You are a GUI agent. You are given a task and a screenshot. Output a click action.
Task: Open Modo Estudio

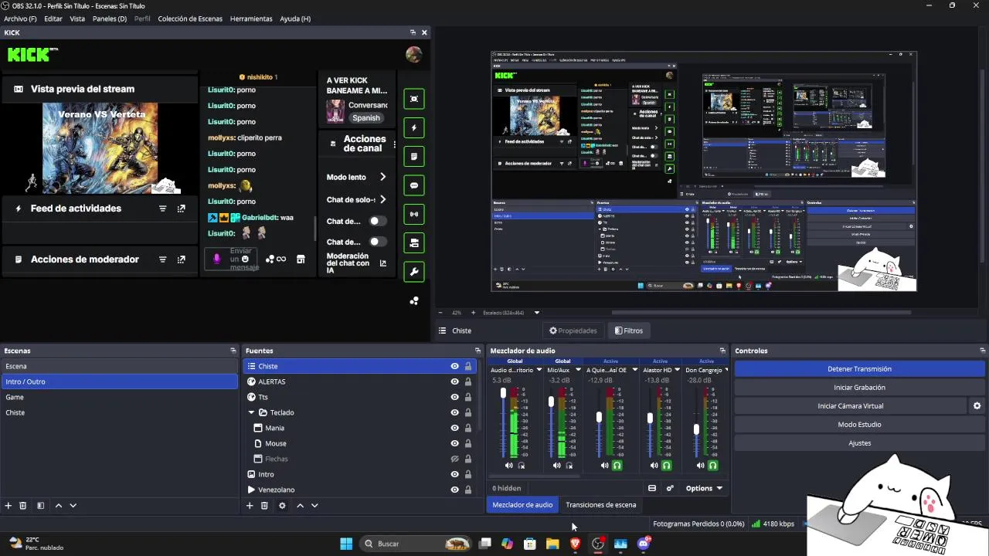860,424
